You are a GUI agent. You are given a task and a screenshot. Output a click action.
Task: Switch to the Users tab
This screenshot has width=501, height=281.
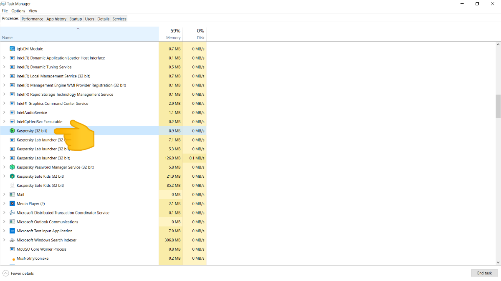click(90, 19)
